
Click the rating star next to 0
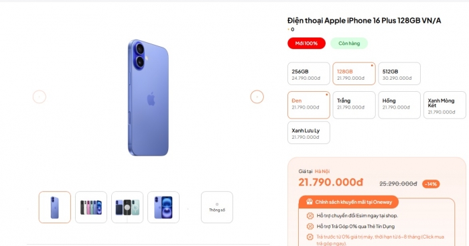pos(289,29)
